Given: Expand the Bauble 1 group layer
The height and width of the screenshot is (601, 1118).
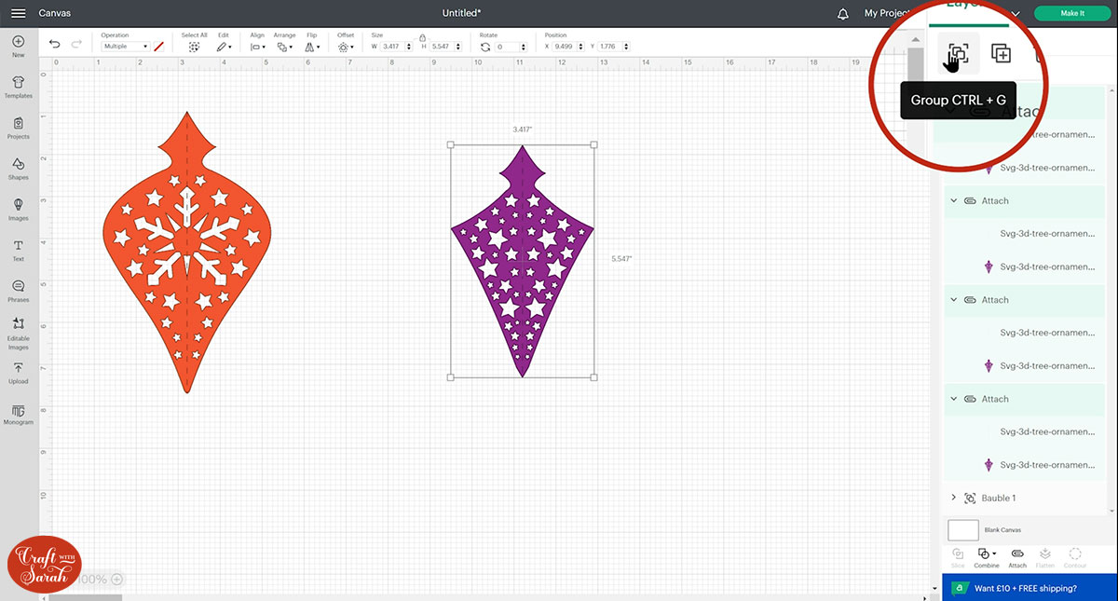Looking at the screenshot, I should coord(953,499).
